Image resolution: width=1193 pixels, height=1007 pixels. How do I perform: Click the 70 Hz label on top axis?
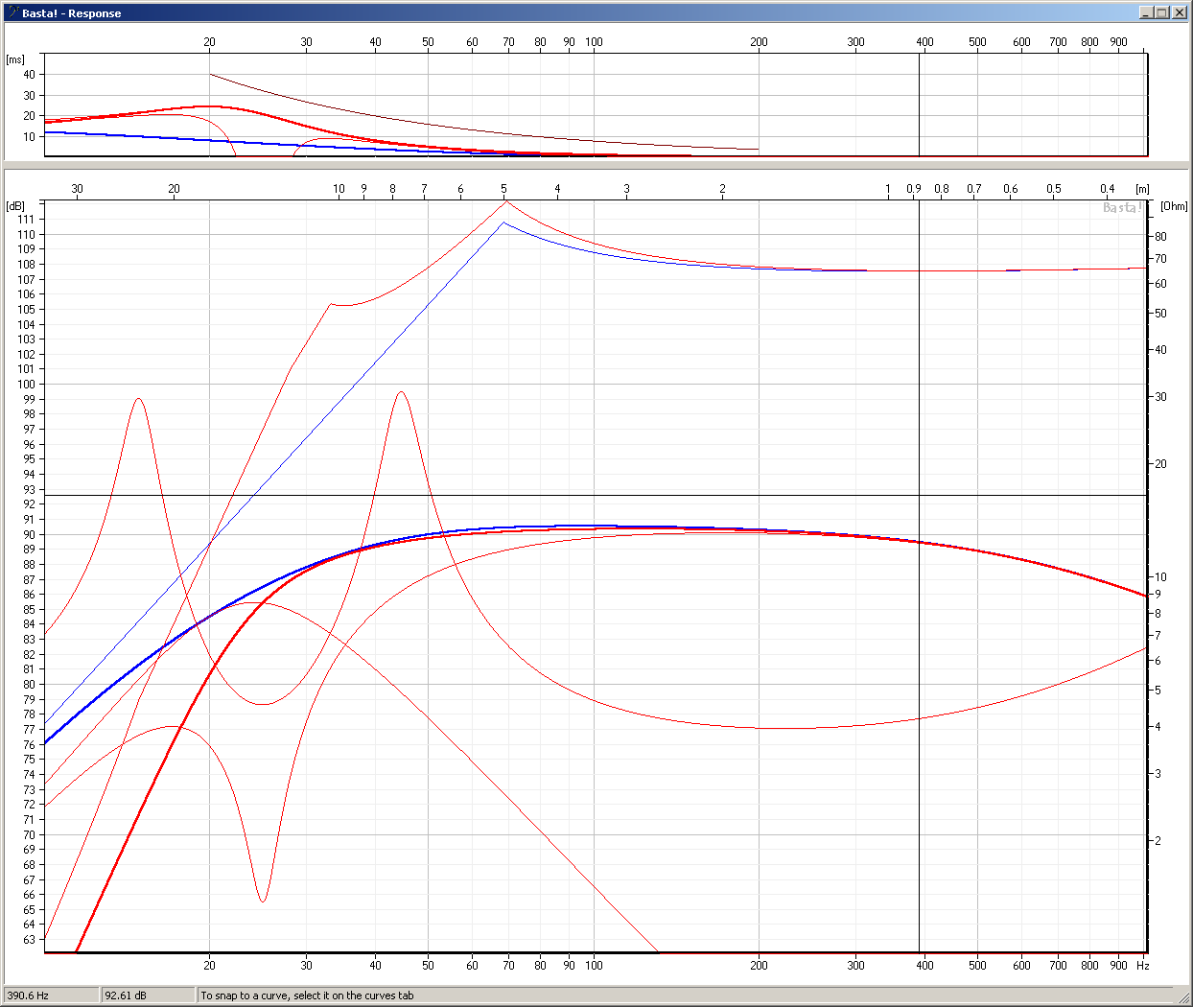(x=508, y=42)
